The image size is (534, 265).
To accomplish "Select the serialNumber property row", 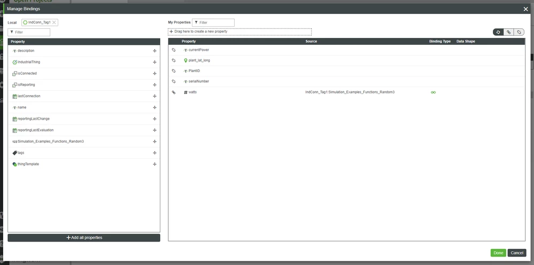I will click(x=347, y=82).
